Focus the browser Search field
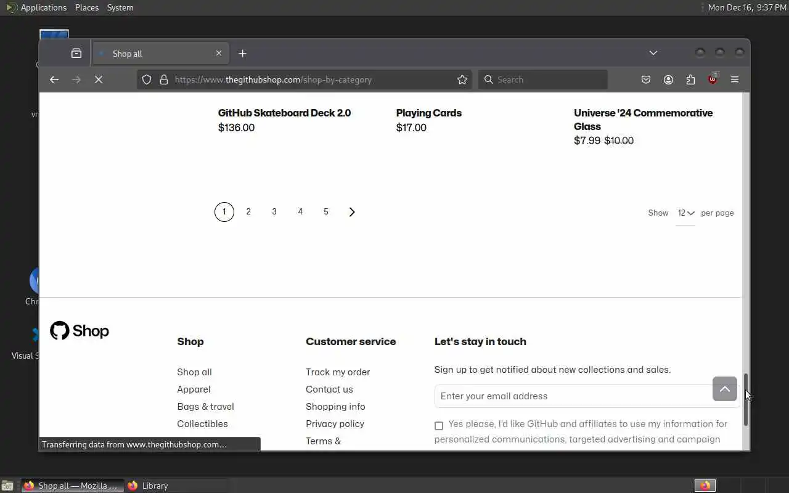The image size is (789, 493). point(543,79)
